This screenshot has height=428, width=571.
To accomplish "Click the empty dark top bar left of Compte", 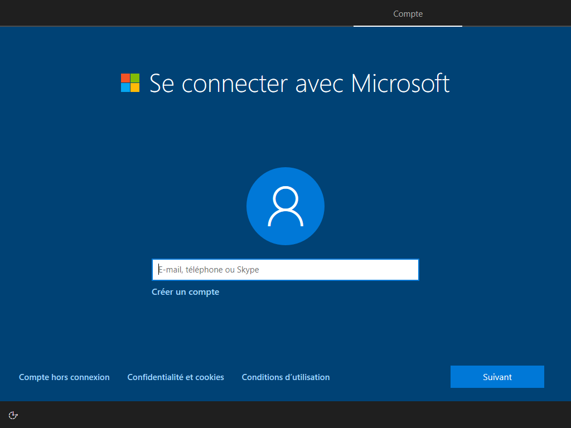I will tap(167, 13).
